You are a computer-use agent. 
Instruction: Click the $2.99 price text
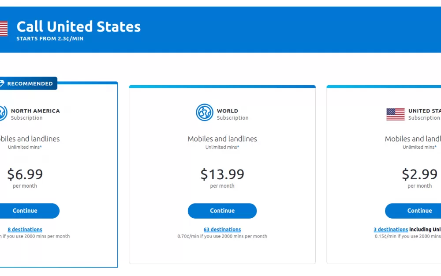tap(420, 174)
